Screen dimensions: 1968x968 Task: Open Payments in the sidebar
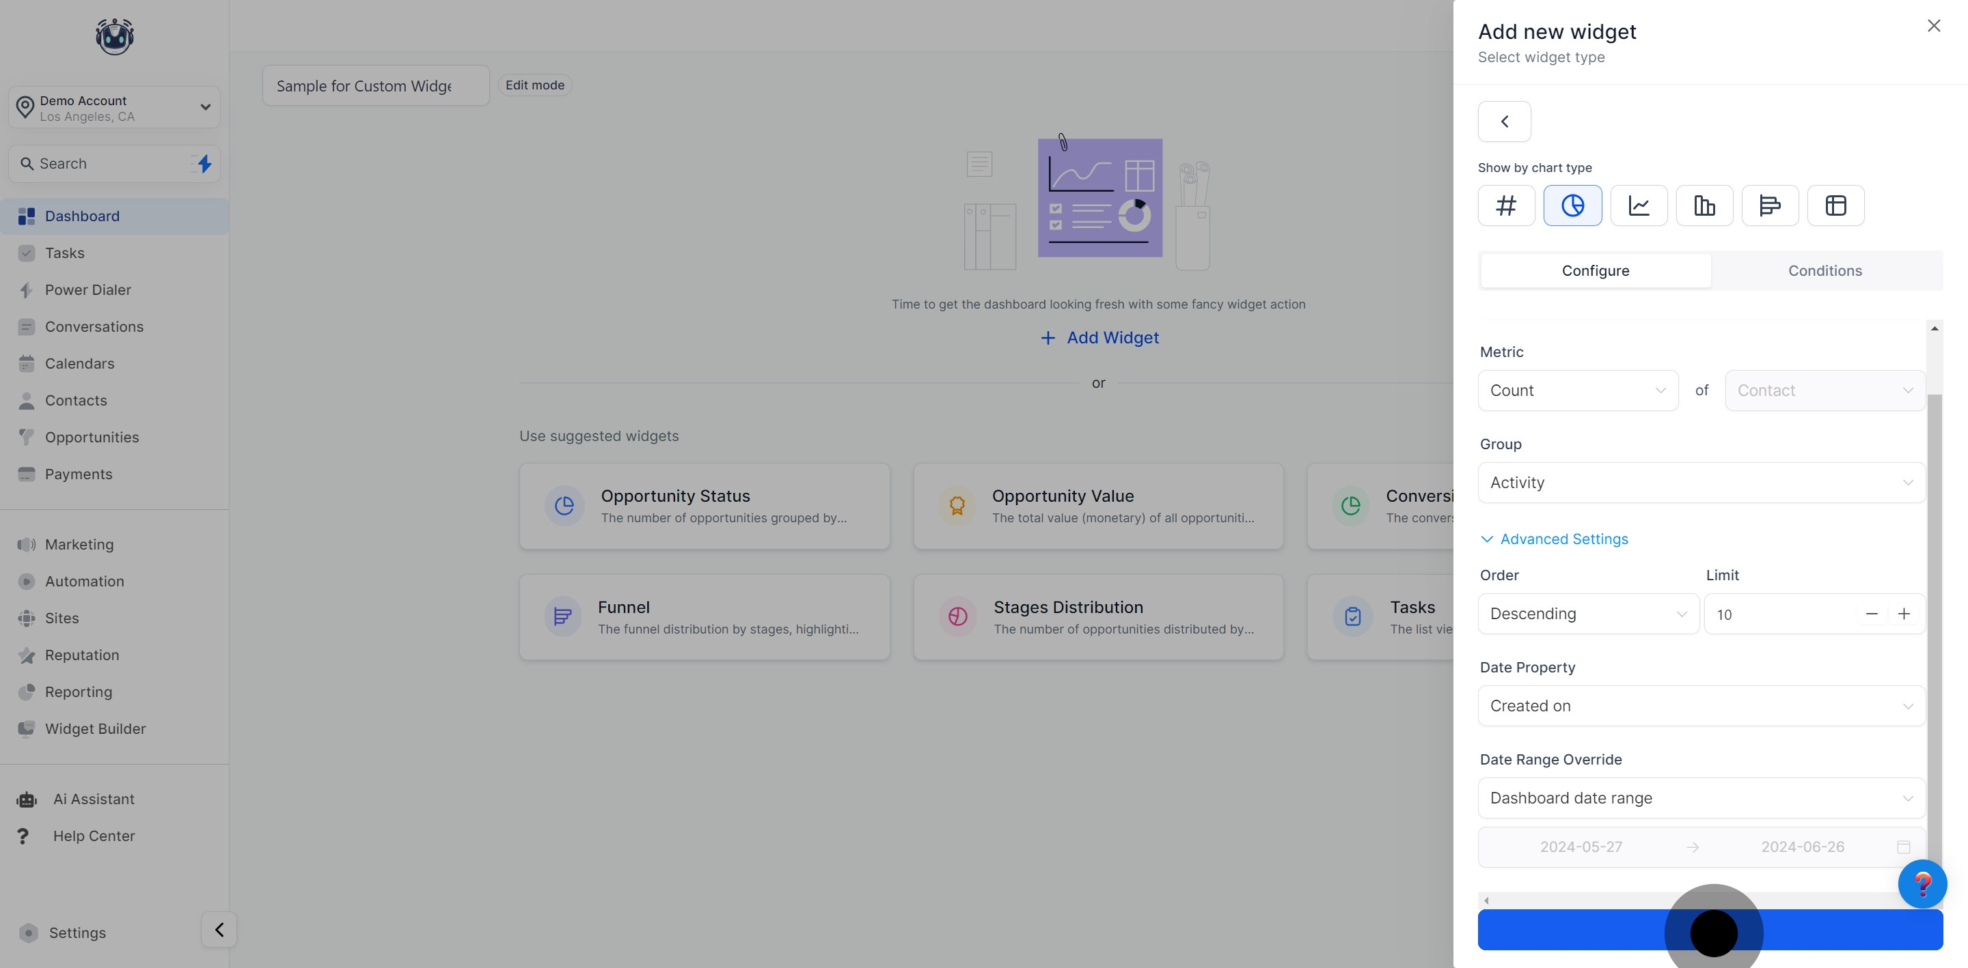pyautogui.click(x=115, y=474)
